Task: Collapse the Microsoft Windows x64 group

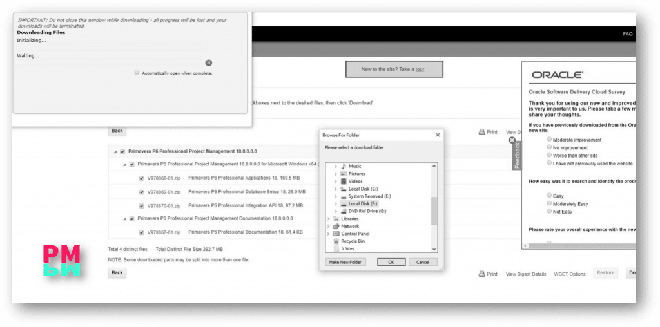Action: click(124, 164)
